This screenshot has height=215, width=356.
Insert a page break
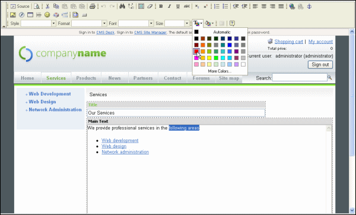[x=65, y=15]
